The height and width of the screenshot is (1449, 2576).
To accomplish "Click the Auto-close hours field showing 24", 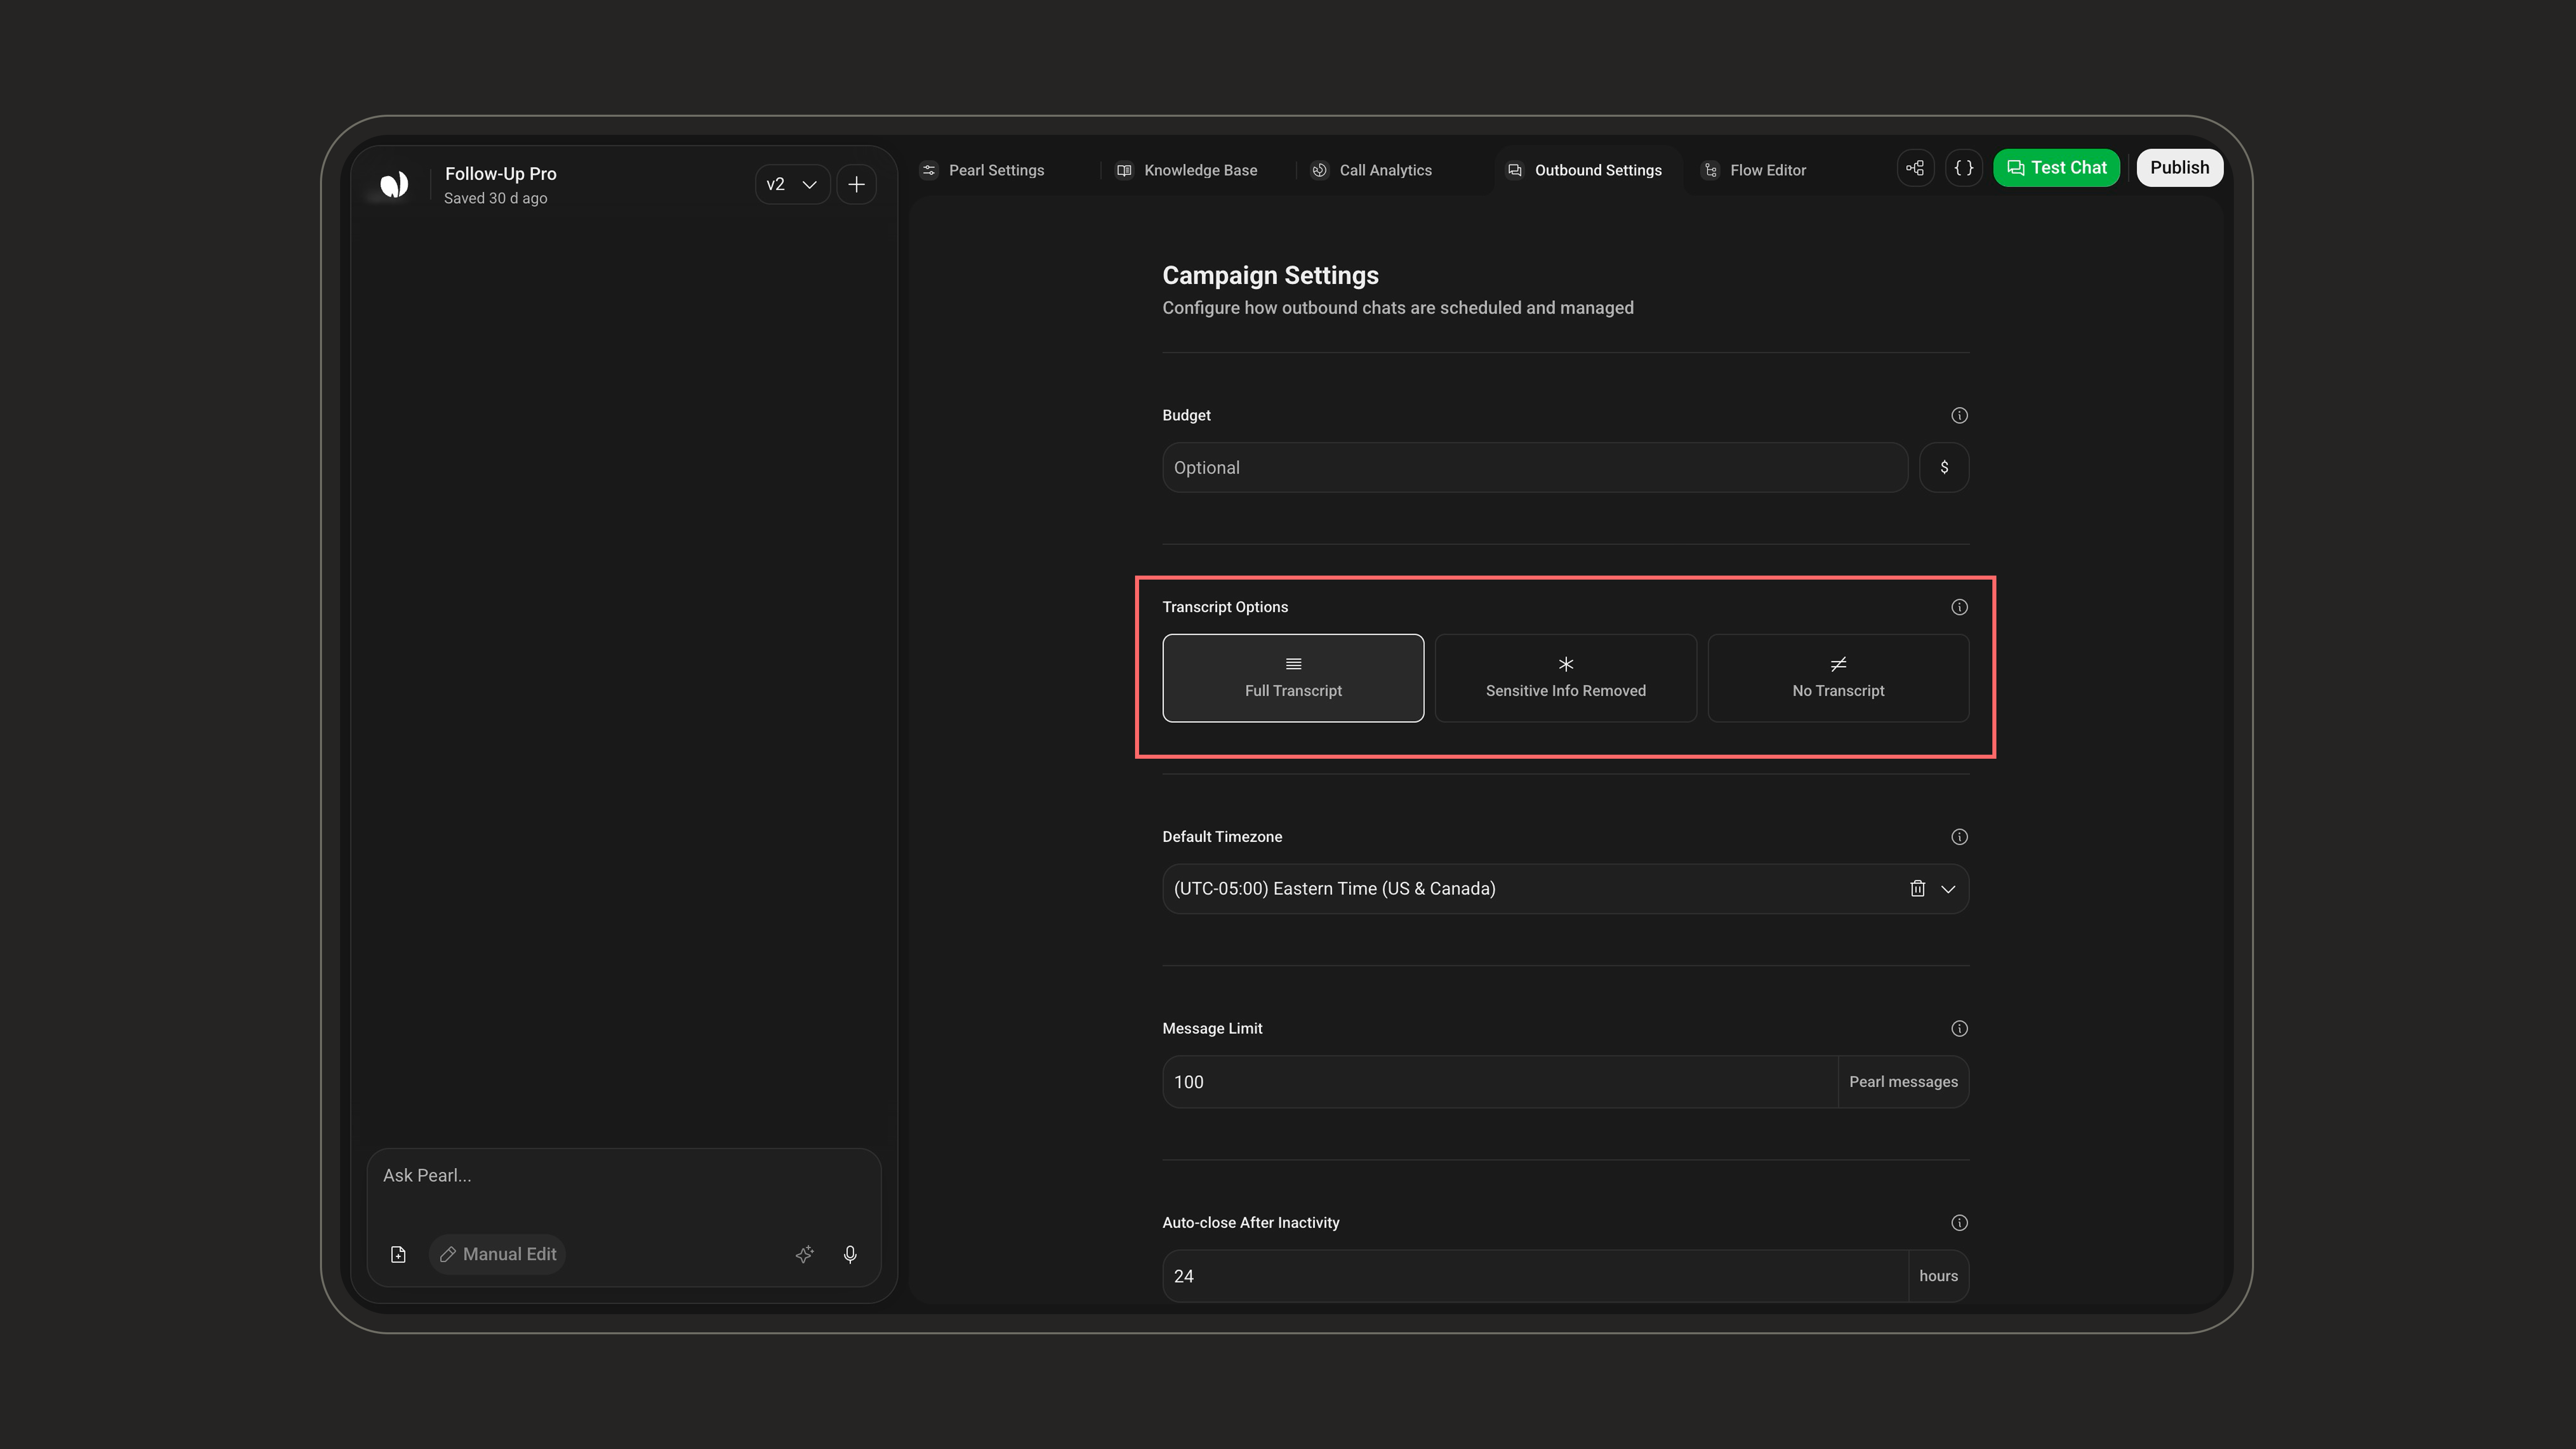I will 1535,1276.
